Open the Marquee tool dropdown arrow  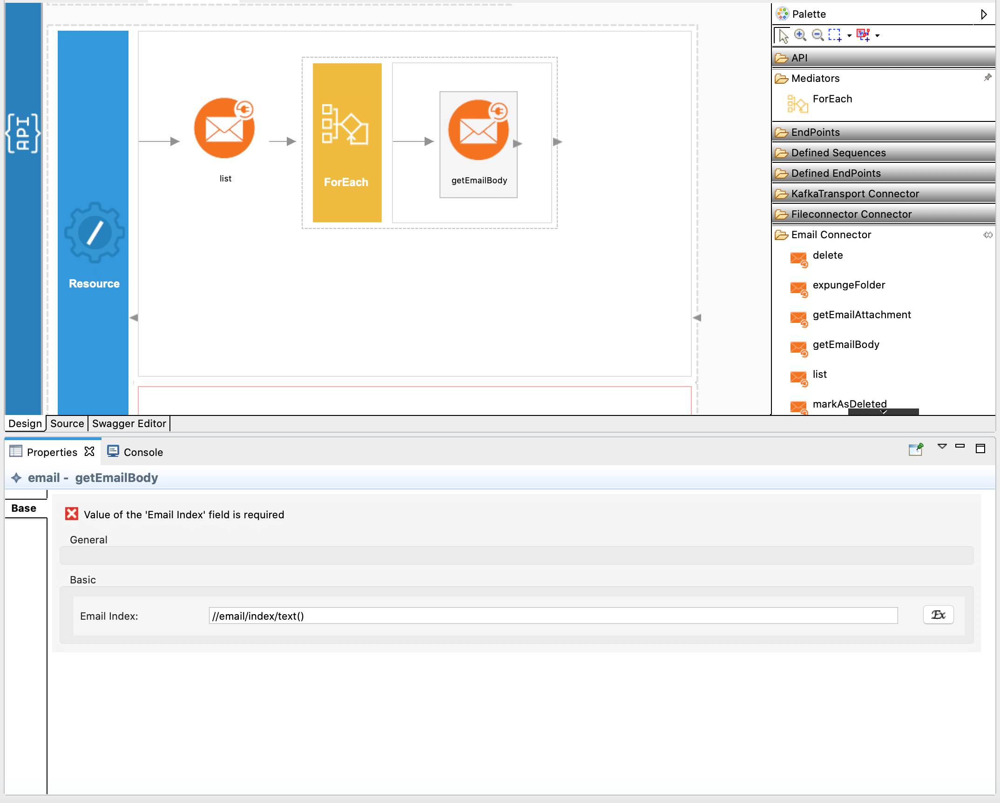point(849,36)
